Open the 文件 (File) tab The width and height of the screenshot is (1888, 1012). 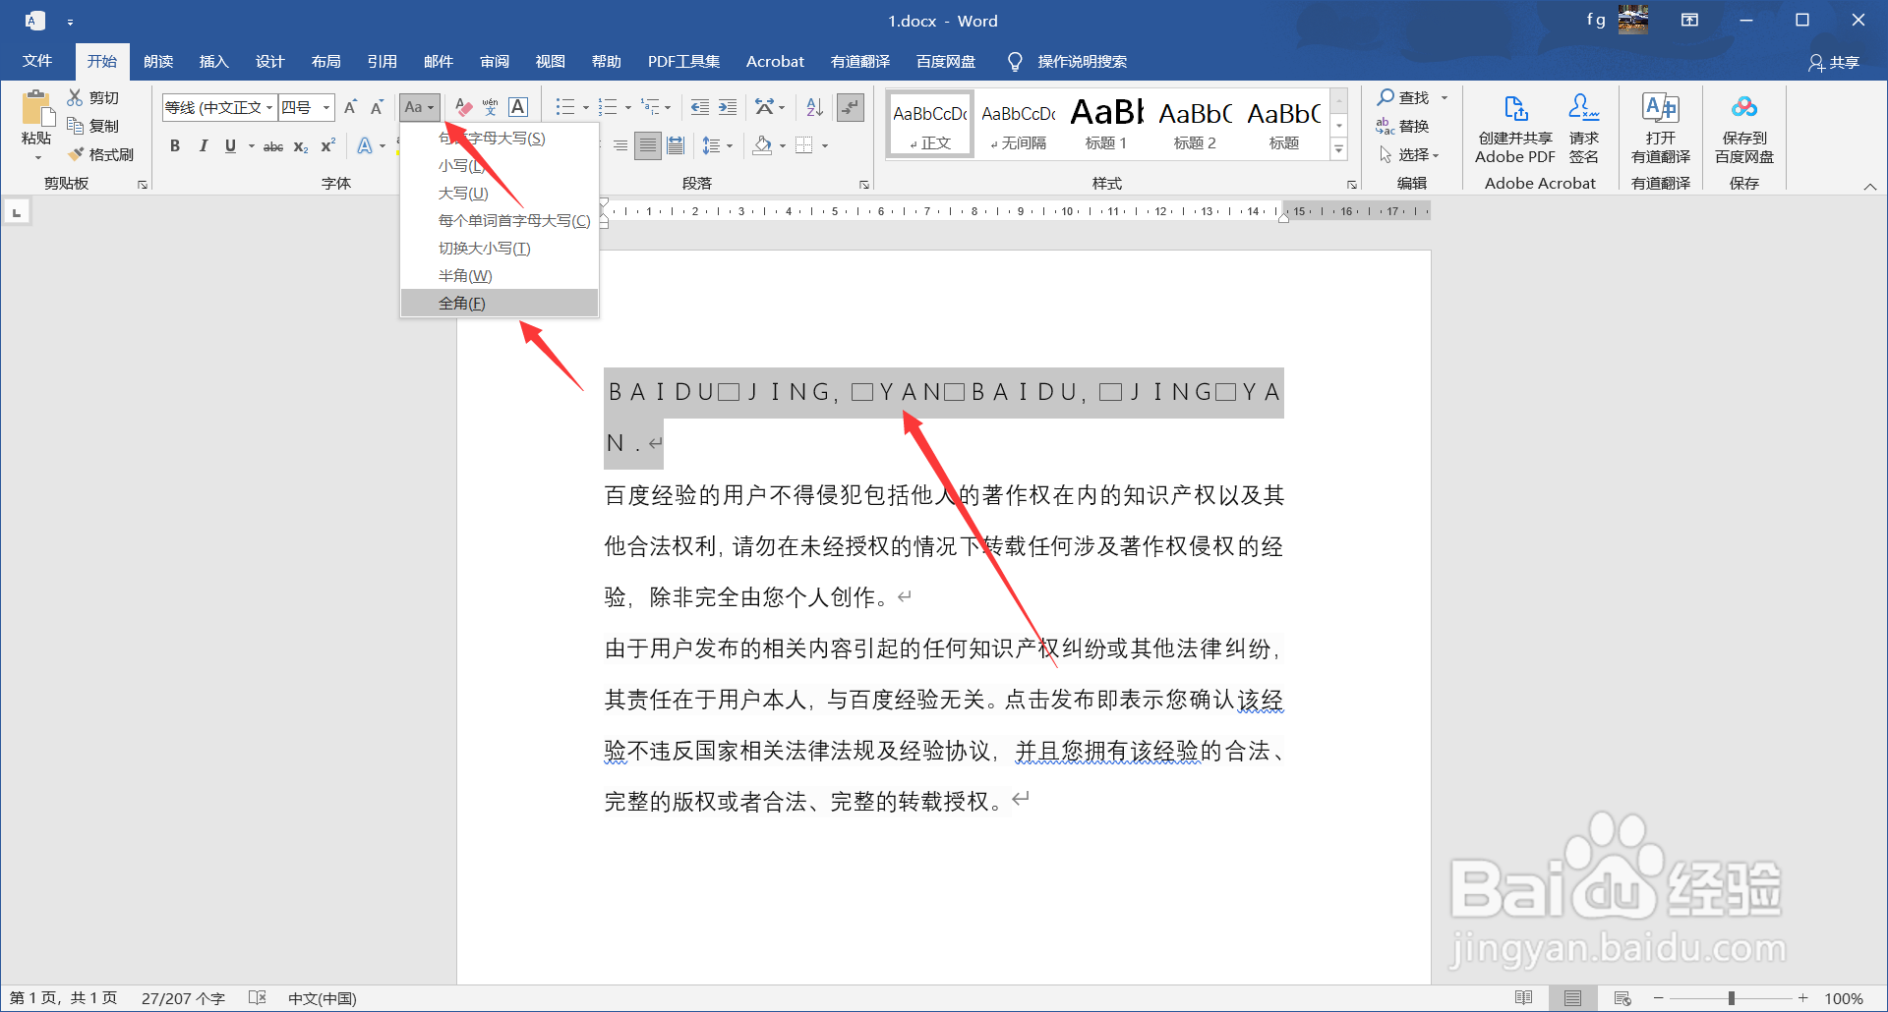(37, 61)
